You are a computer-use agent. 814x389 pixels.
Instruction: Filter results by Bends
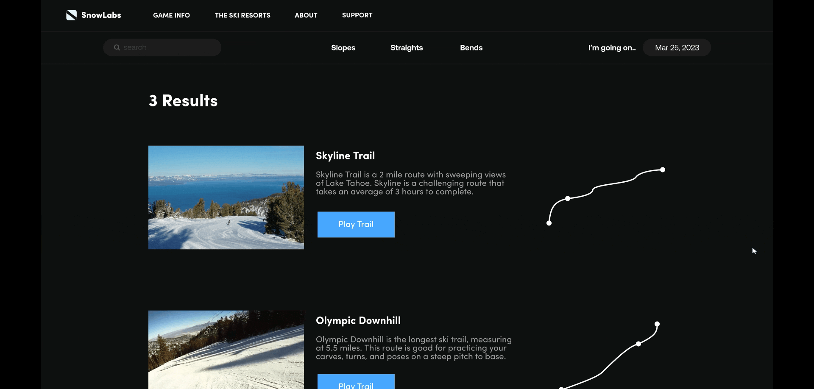pos(471,47)
